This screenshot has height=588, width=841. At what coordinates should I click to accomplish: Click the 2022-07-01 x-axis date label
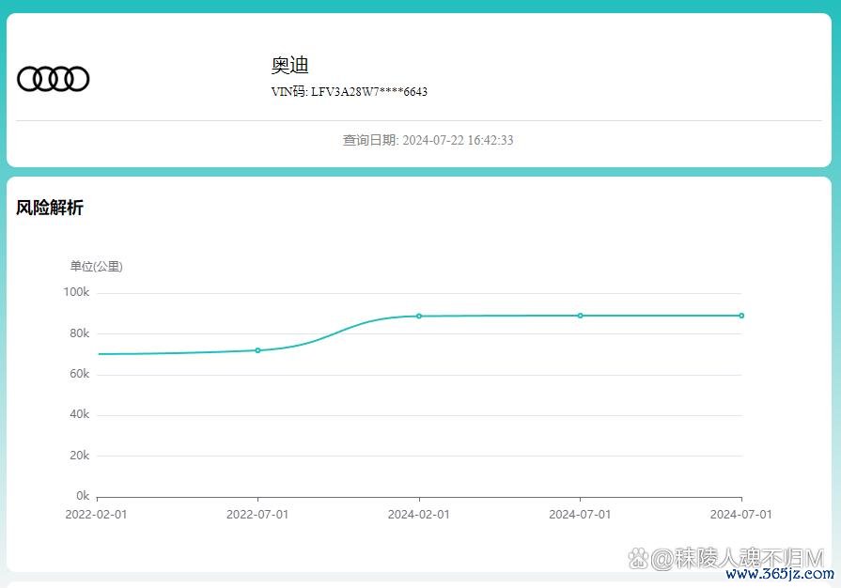point(257,515)
